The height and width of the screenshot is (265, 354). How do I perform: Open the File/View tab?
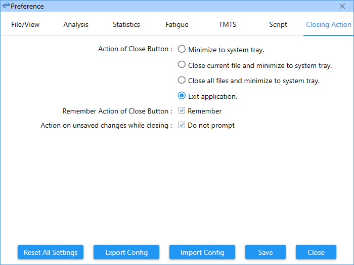tap(25, 24)
